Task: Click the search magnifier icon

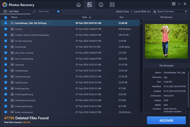Action: point(155,12)
